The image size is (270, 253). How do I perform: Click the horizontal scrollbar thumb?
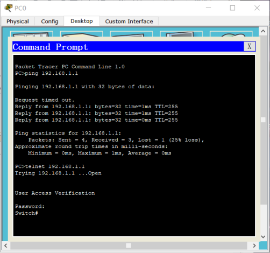click(x=129, y=245)
